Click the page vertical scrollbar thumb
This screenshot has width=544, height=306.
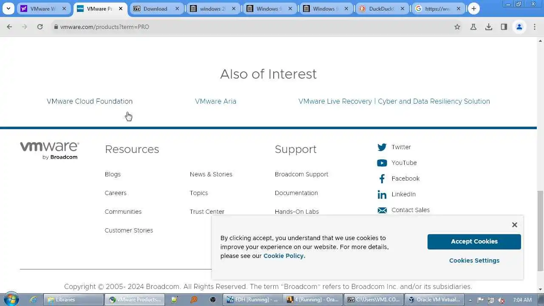click(540, 231)
